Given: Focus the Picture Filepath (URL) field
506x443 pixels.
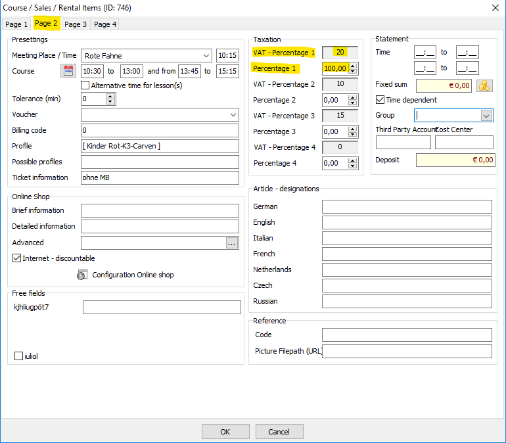Looking at the screenshot, I should pos(407,352).
